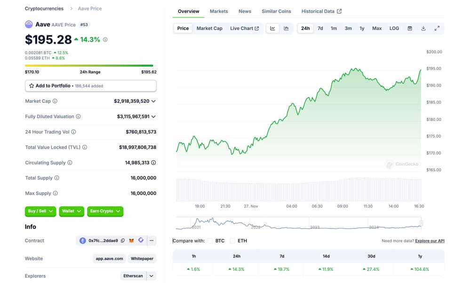Go to Cryptocurrencies breadcrumb
The width and height of the screenshot is (463, 283).
pyautogui.click(x=44, y=8)
